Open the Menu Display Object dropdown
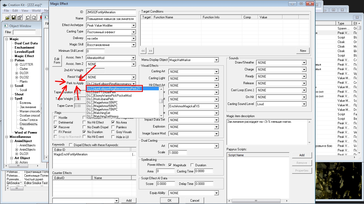This screenshot has height=204, width=364. coord(216,60)
